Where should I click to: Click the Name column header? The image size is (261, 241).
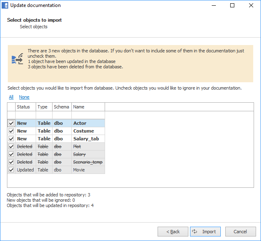(88, 107)
